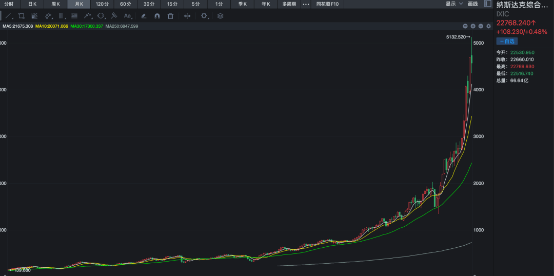Click the three-dots more periods button

(306, 4)
